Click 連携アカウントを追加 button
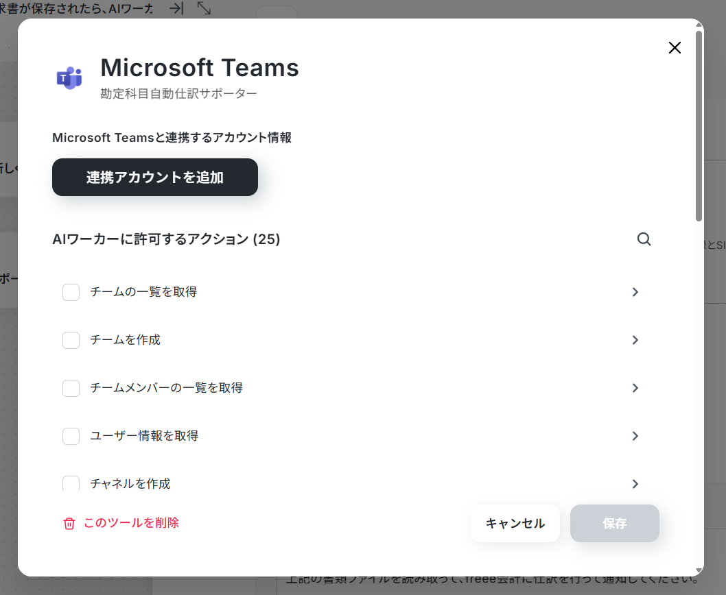The width and height of the screenshot is (726, 595). (155, 178)
